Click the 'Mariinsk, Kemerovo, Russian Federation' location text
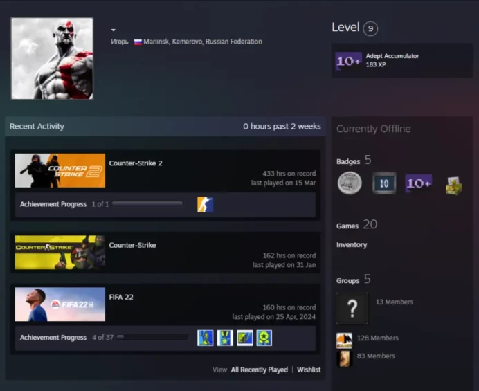 coord(203,42)
